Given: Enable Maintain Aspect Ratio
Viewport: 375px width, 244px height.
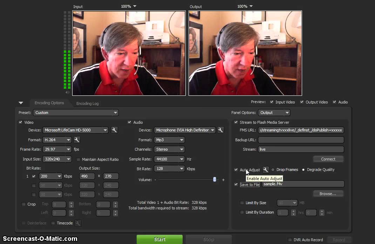Looking at the screenshot, I should [78, 159].
